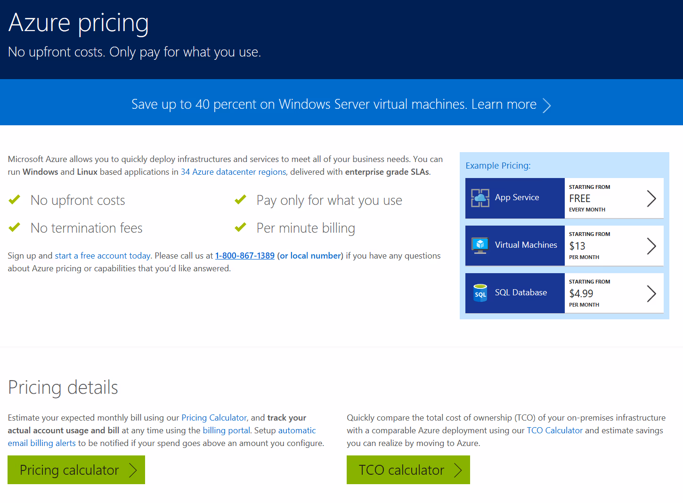The height and width of the screenshot is (503, 683).
Task: Click the $13 per month price
Action: [577, 246]
